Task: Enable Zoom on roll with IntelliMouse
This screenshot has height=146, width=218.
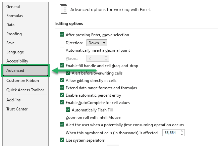Action: click(62, 117)
